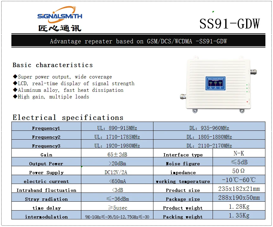The height and width of the screenshot is (227, 273).
Task: Click the 'working temperature' label
Action: pyautogui.click(x=183, y=181)
